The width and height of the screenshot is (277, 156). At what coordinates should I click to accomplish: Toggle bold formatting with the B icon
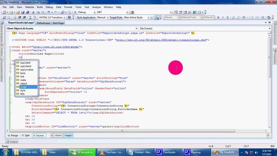point(218,17)
